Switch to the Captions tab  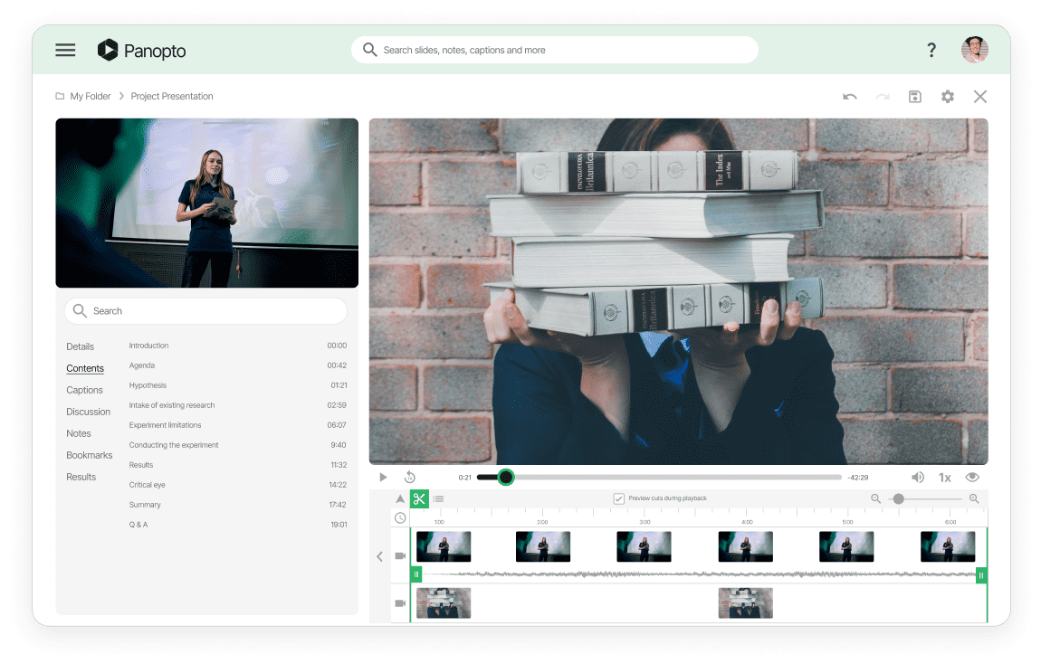coord(84,390)
